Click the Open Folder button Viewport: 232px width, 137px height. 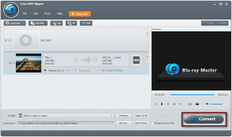pos(141,123)
